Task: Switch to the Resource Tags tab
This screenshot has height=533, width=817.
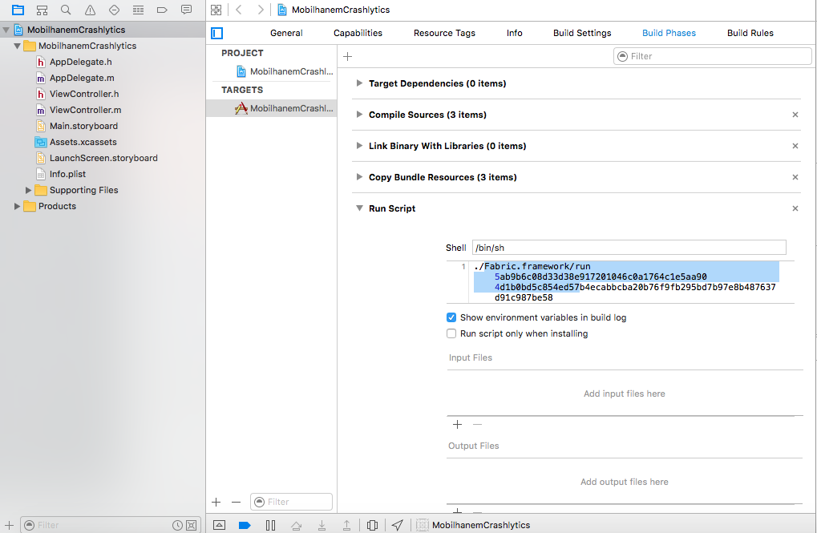Action: pos(444,33)
